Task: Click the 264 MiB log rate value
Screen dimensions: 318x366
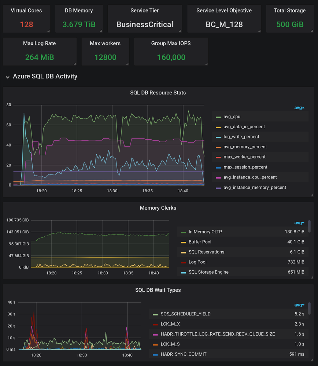Action: point(40,57)
